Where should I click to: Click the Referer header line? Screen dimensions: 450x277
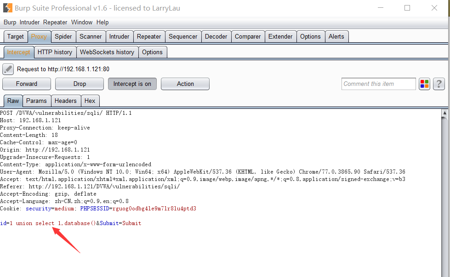pyautogui.click(x=90, y=187)
